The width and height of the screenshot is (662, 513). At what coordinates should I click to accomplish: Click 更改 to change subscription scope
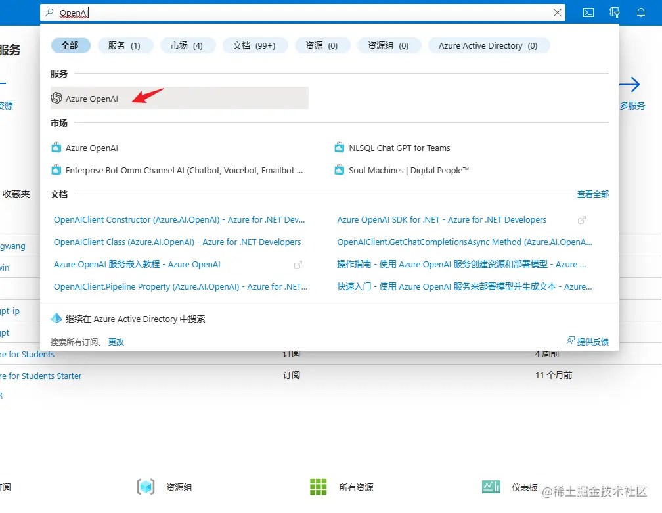coord(116,342)
